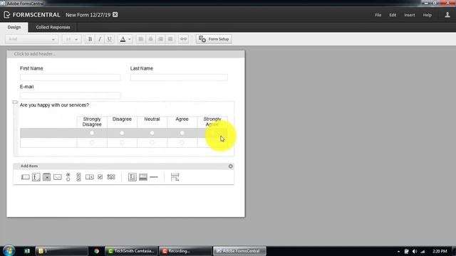Focus the Last Name input field
456x256 pixels.
coord(179,78)
